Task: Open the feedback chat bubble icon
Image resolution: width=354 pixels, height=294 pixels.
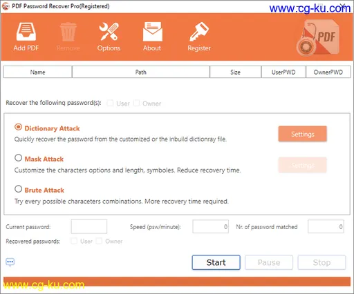Action: click(x=10, y=262)
